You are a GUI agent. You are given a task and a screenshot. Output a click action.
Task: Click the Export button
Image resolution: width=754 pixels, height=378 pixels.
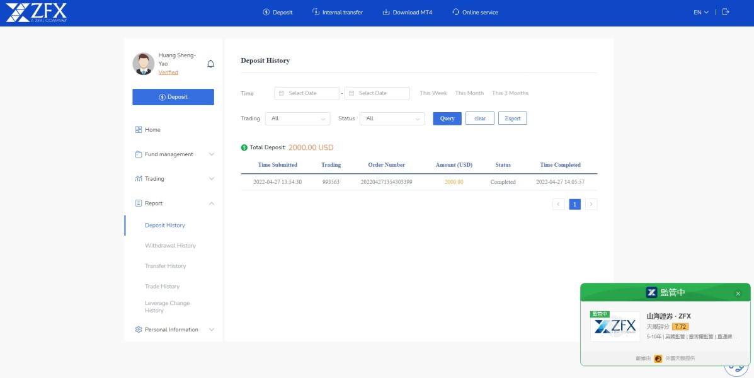(x=512, y=118)
